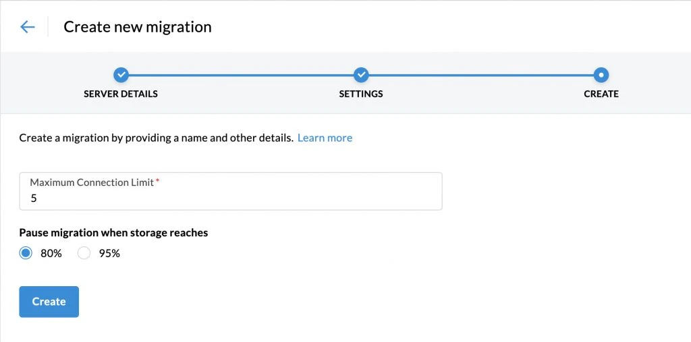Select the 80% storage radio button
Screen dimensions: 691x342
pos(26,254)
